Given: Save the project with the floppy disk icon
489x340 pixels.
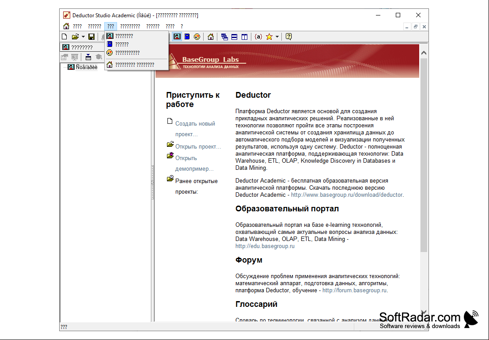Looking at the screenshot, I should coord(91,37).
